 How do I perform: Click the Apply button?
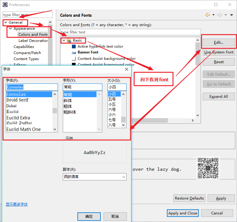click(221, 198)
